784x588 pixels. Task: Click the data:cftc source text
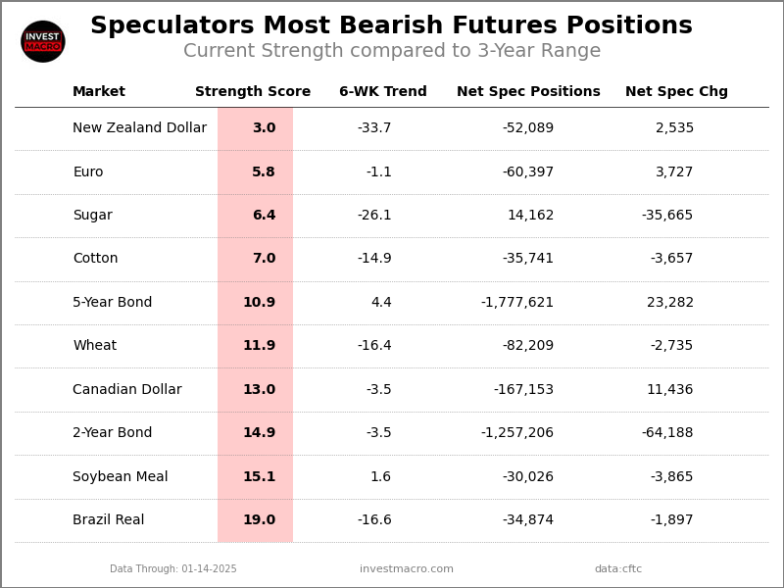pyautogui.click(x=618, y=569)
